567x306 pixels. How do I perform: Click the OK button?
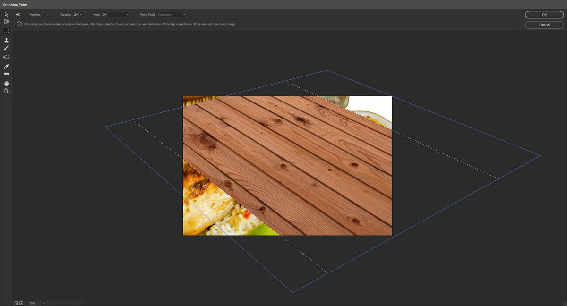[x=544, y=15]
